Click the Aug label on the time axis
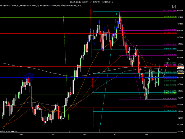 (21, 134)
